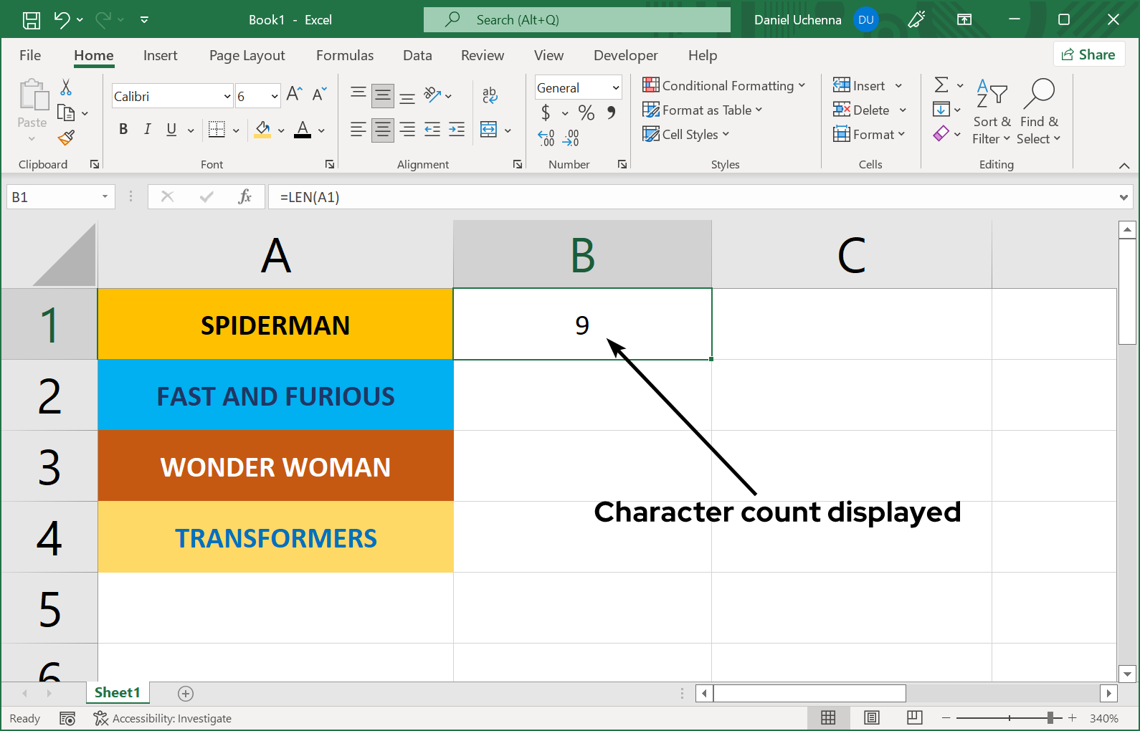The height and width of the screenshot is (731, 1140).
Task: Click Increase Decimal icon
Action: (546, 138)
